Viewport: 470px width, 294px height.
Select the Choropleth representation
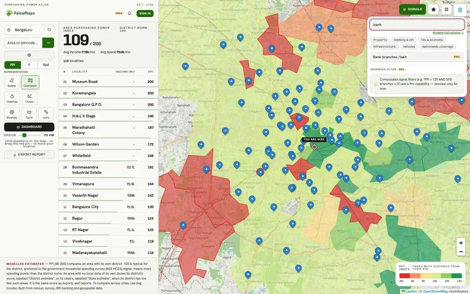click(31, 82)
